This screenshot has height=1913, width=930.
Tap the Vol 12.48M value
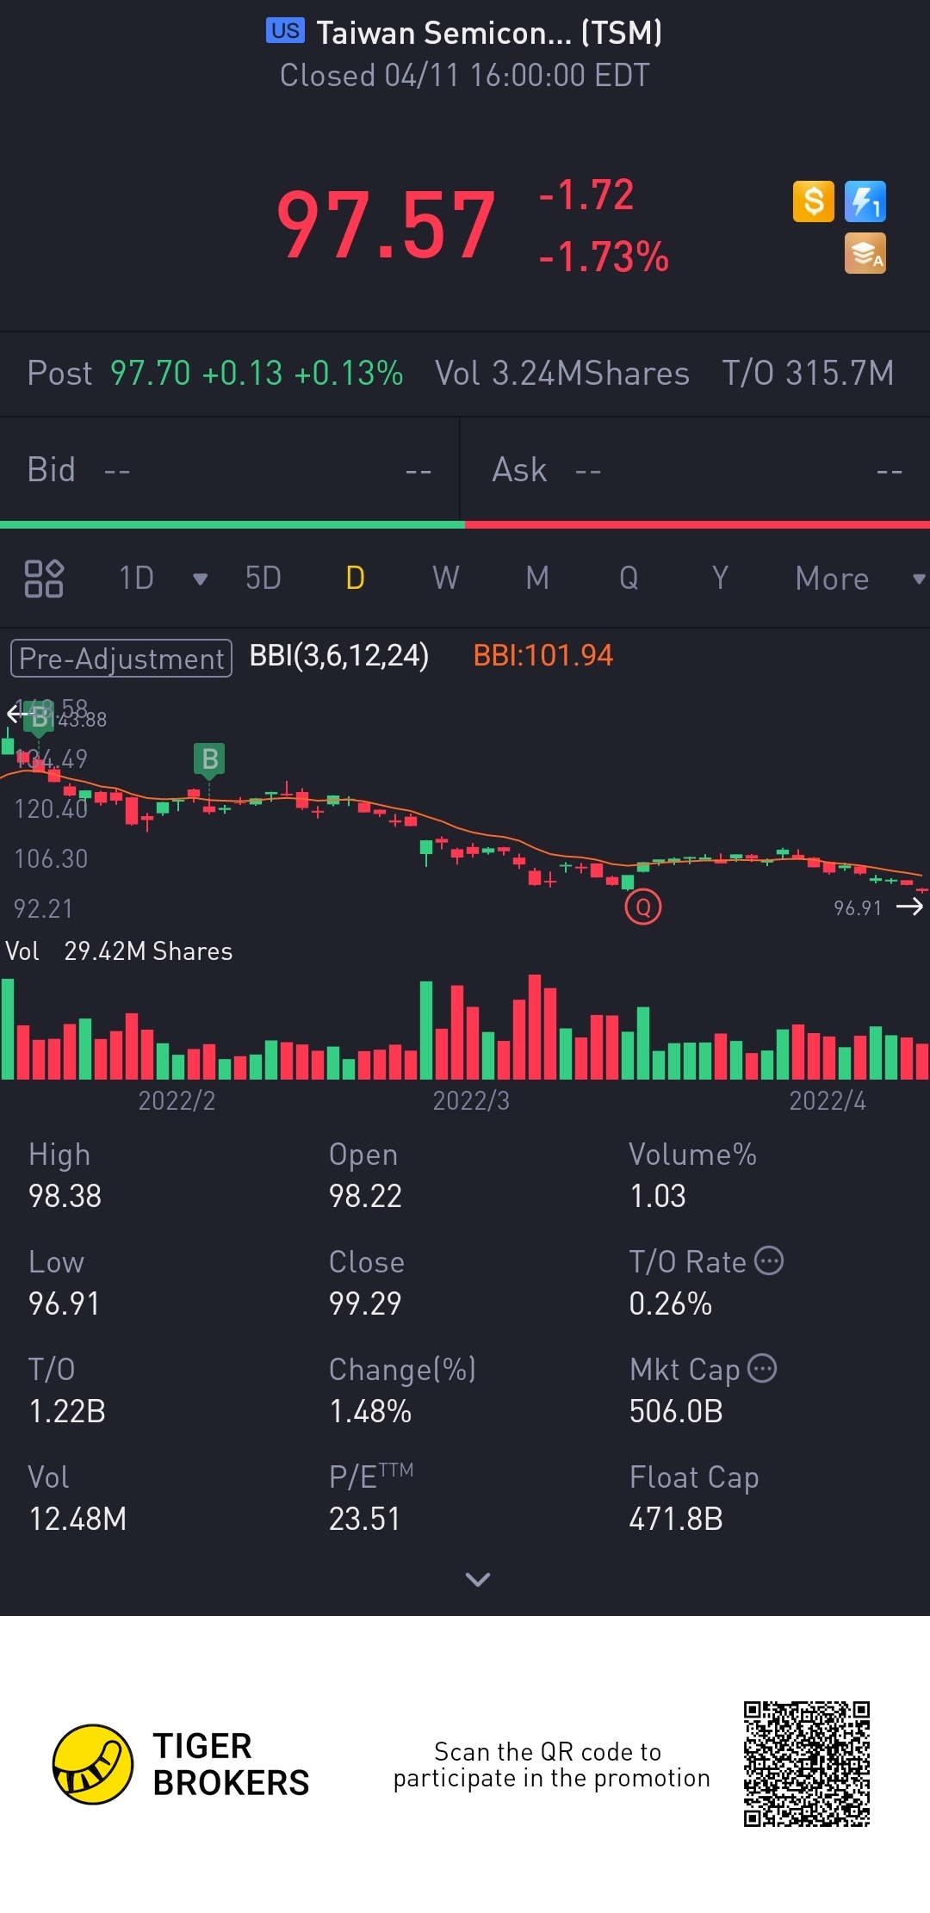(x=77, y=1519)
